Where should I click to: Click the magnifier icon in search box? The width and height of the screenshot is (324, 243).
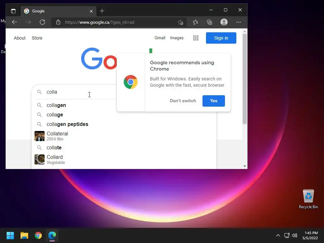point(39,92)
